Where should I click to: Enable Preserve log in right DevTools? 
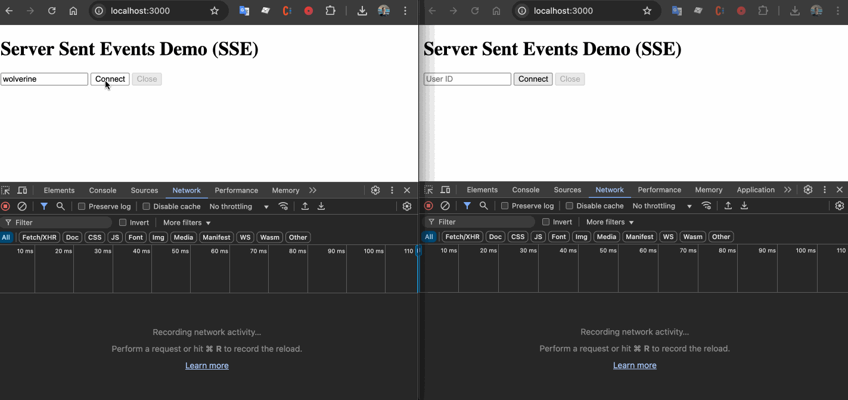[x=505, y=206]
